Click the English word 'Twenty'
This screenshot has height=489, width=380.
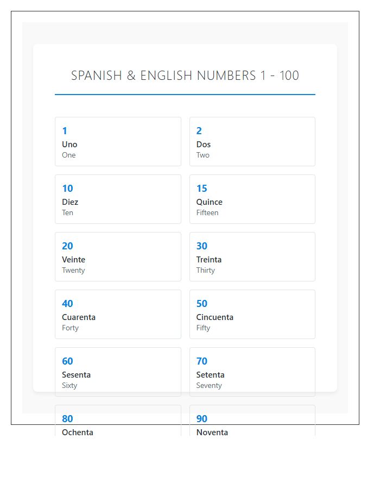click(x=73, y=271)
